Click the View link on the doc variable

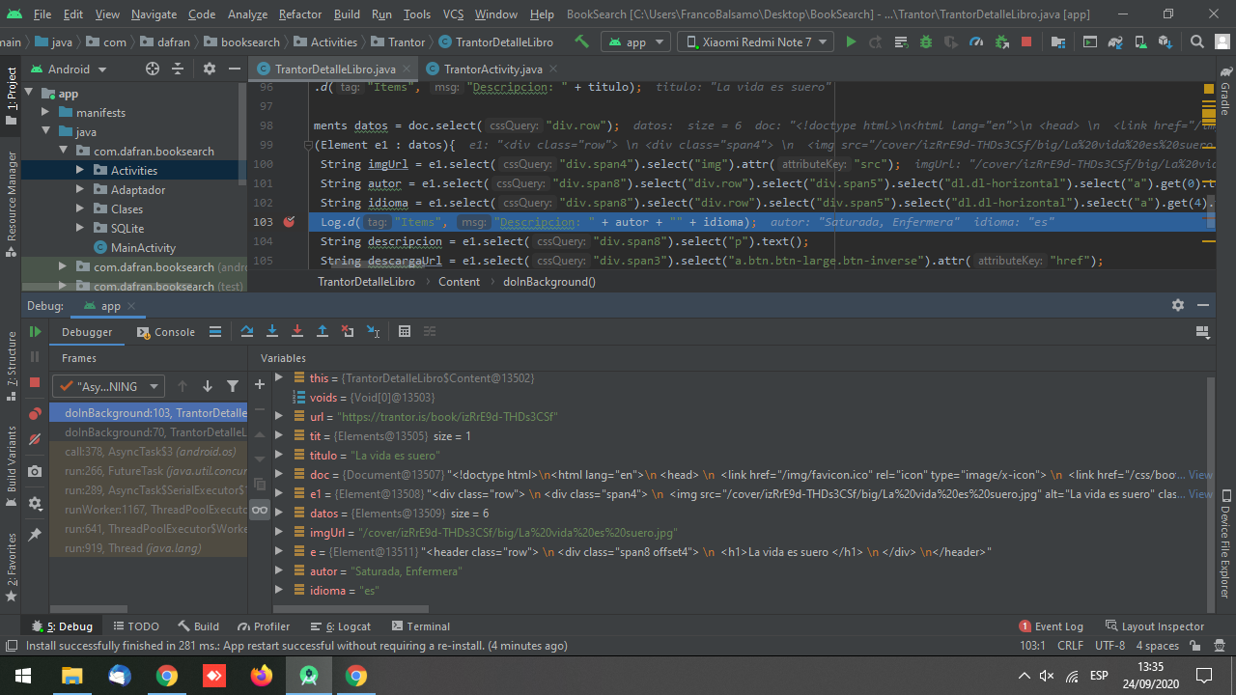click(x=1200, y=475)
